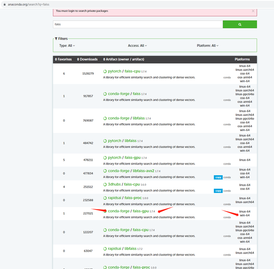Image resolution: width=274 pixels, height=269 pixels.
Task: Sort results by Favorites column
Action: (x=63, y=59)
